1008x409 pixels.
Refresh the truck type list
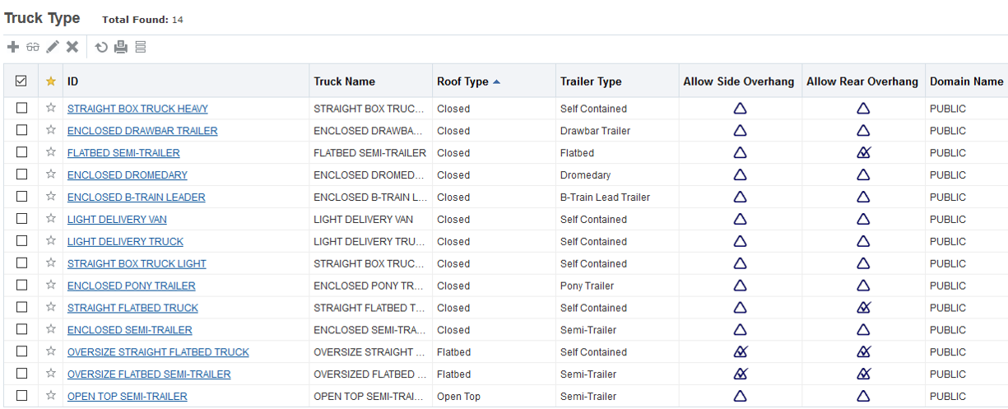pos(101,48)
